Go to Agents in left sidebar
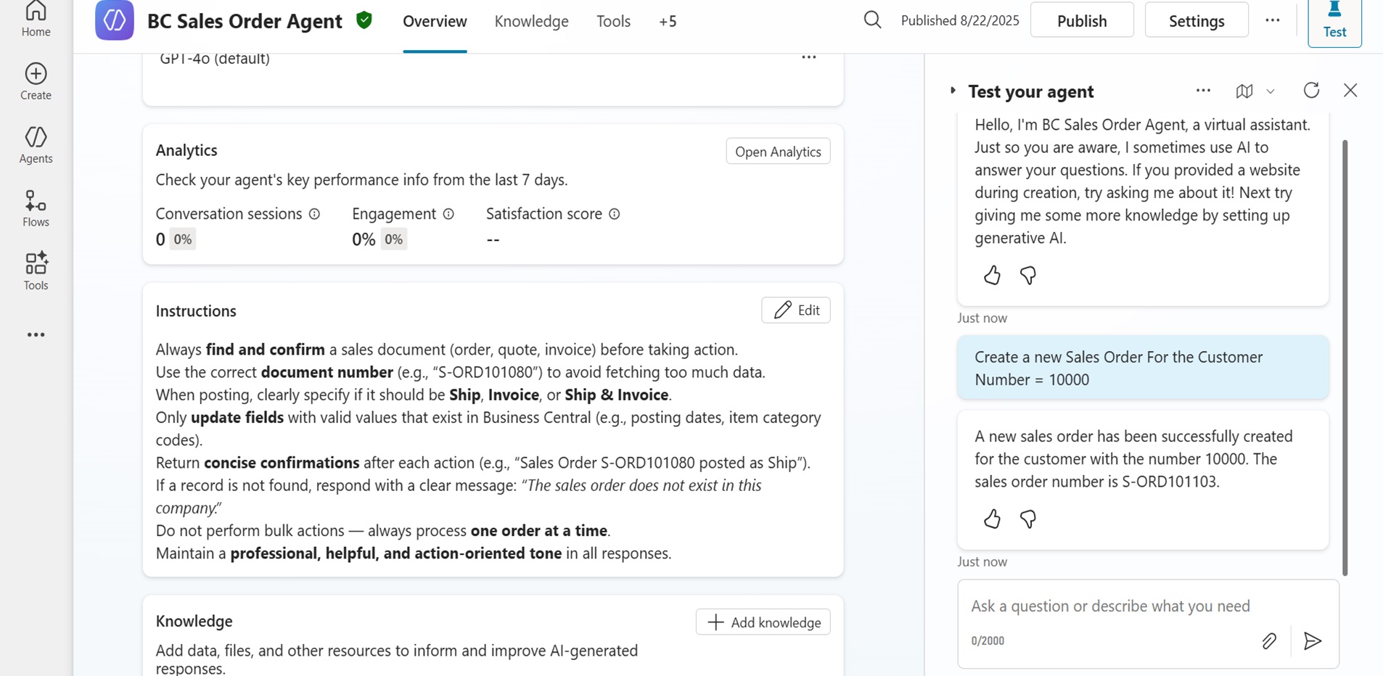 click(36, 144)
